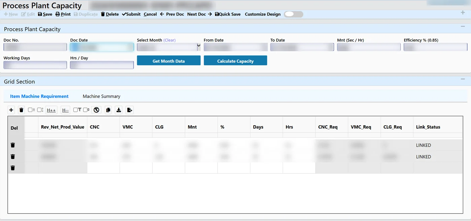Click the Efficiency % field
This screenshot has height=221, width=471.
tap(435, 47)
